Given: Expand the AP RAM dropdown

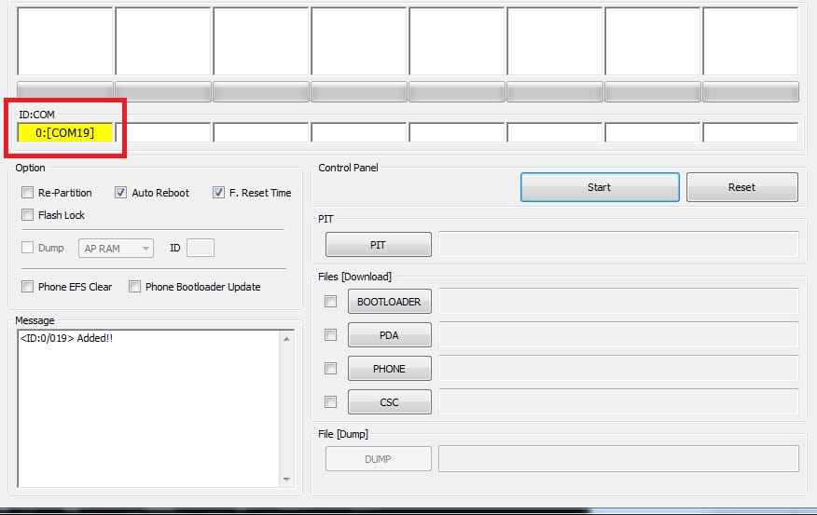Looking at the screenshot, I should (x=116, y=248).
